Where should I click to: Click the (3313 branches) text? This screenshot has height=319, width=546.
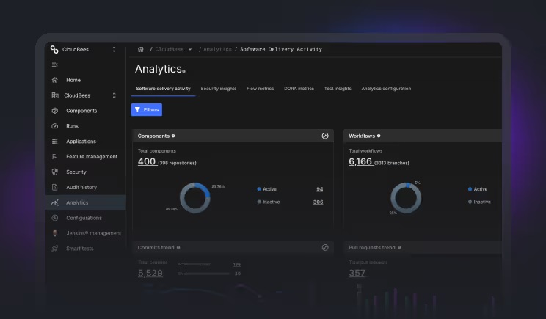[392, 163]
